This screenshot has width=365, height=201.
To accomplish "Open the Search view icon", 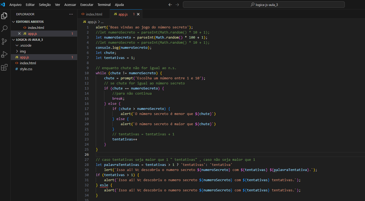I will pos(4,29).
